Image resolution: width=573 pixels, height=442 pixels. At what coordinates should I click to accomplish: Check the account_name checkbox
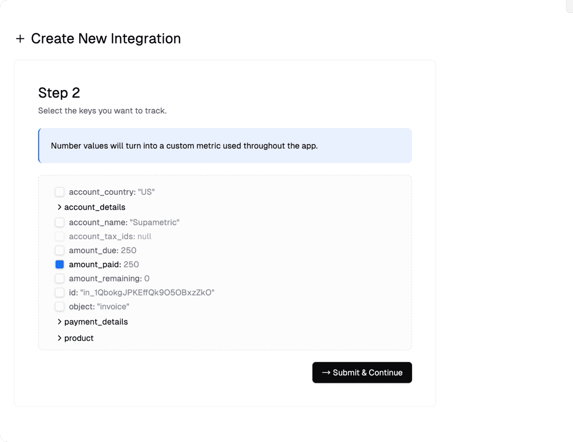60,222
